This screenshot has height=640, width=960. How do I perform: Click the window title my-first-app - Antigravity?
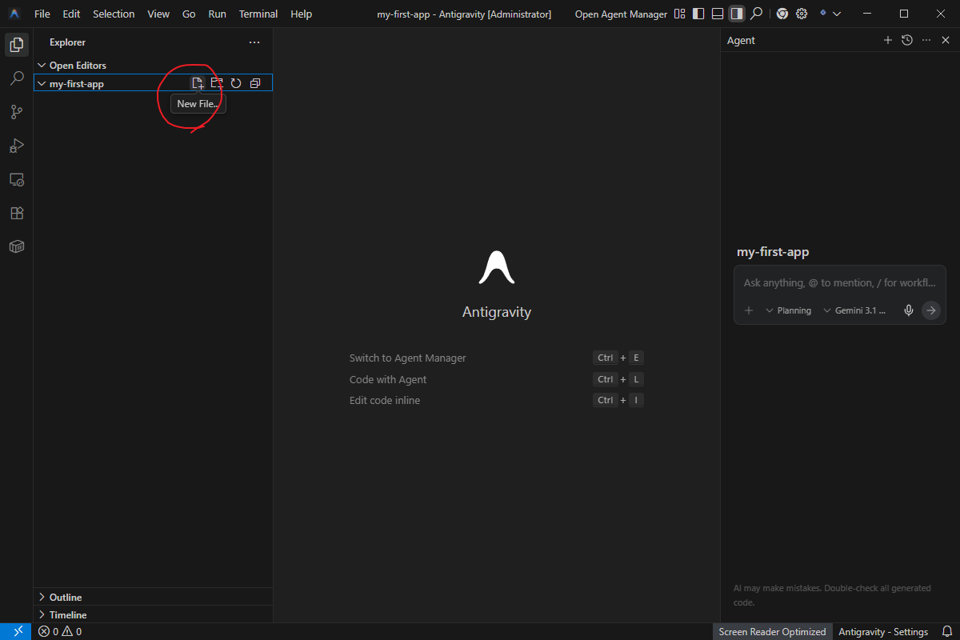point(464,14)
